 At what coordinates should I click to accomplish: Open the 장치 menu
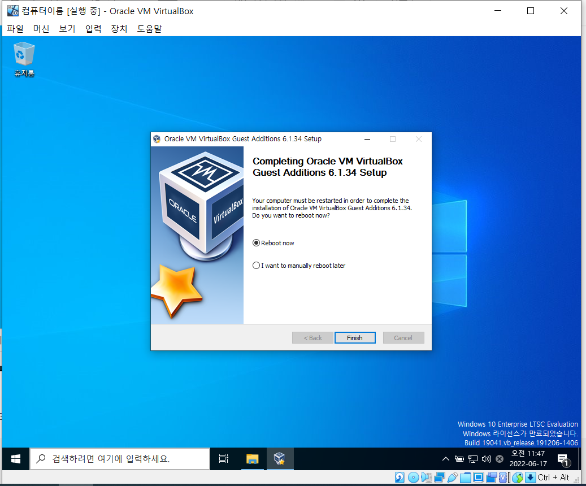click(119, 29)
